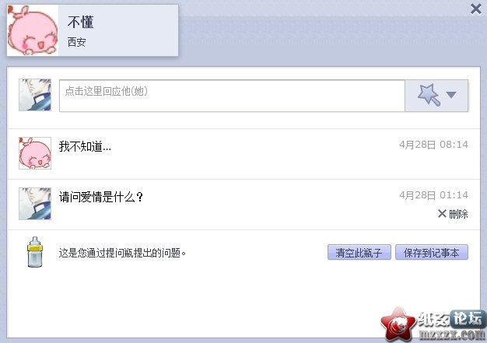Click the 清空此瓶子 button
This screenshot has width=487, height=343.
pos(359,252)
